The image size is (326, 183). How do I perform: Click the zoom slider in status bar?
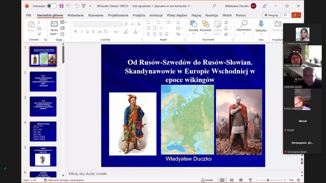point(268,180)
